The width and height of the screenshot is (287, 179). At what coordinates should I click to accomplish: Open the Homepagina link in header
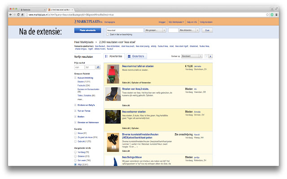click(x=109, y=22)
